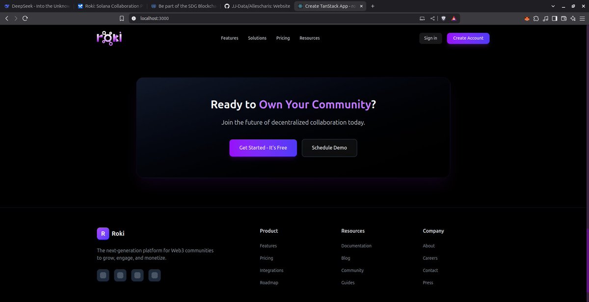Screen dimensions: 589x302
Task: Open the Blog footer link
Action: [346, 258]
